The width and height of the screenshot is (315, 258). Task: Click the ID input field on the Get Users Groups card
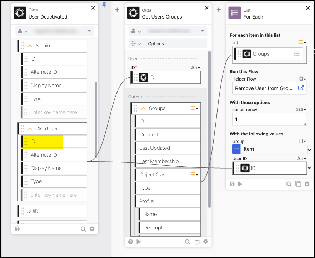[166, 77]
